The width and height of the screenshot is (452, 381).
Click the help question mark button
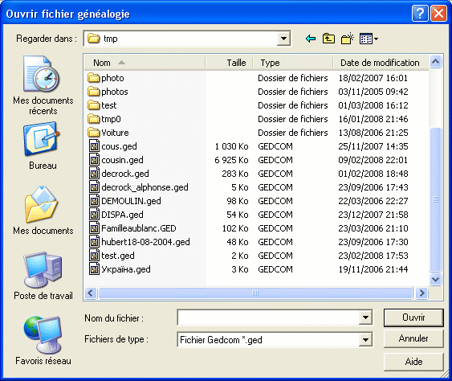[x=420, y=14]
